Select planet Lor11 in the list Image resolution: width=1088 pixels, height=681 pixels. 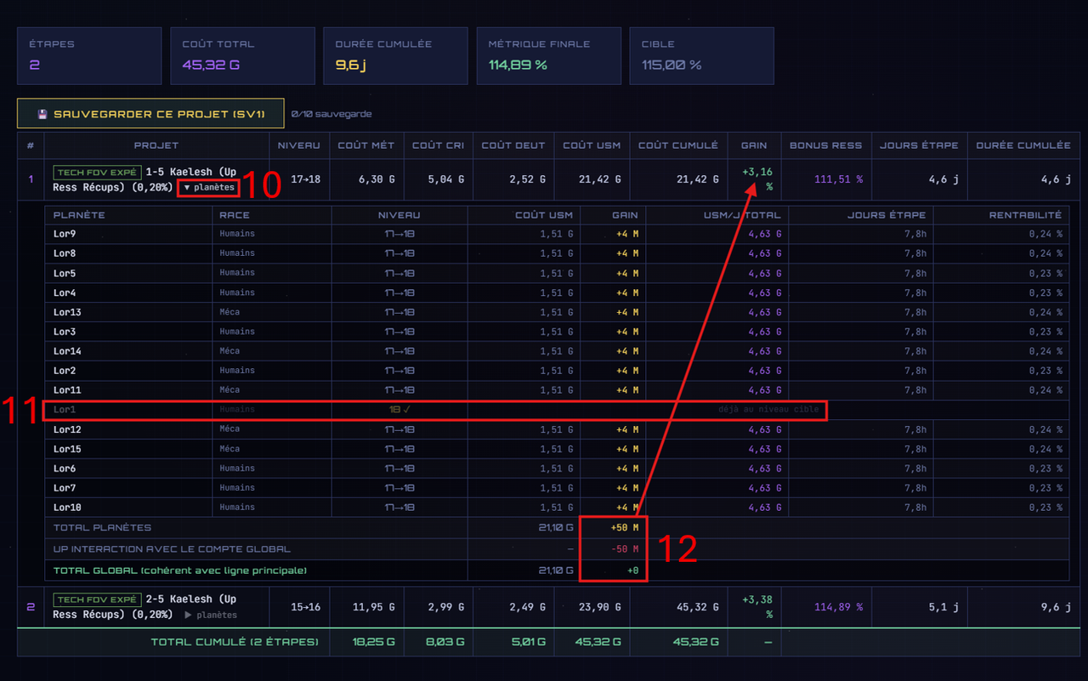point(67,390)
